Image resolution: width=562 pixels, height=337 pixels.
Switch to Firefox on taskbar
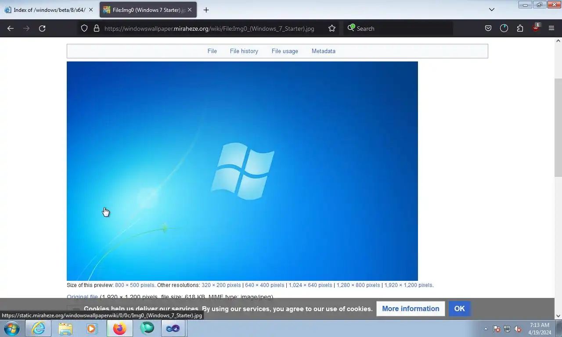click(119, 328)
